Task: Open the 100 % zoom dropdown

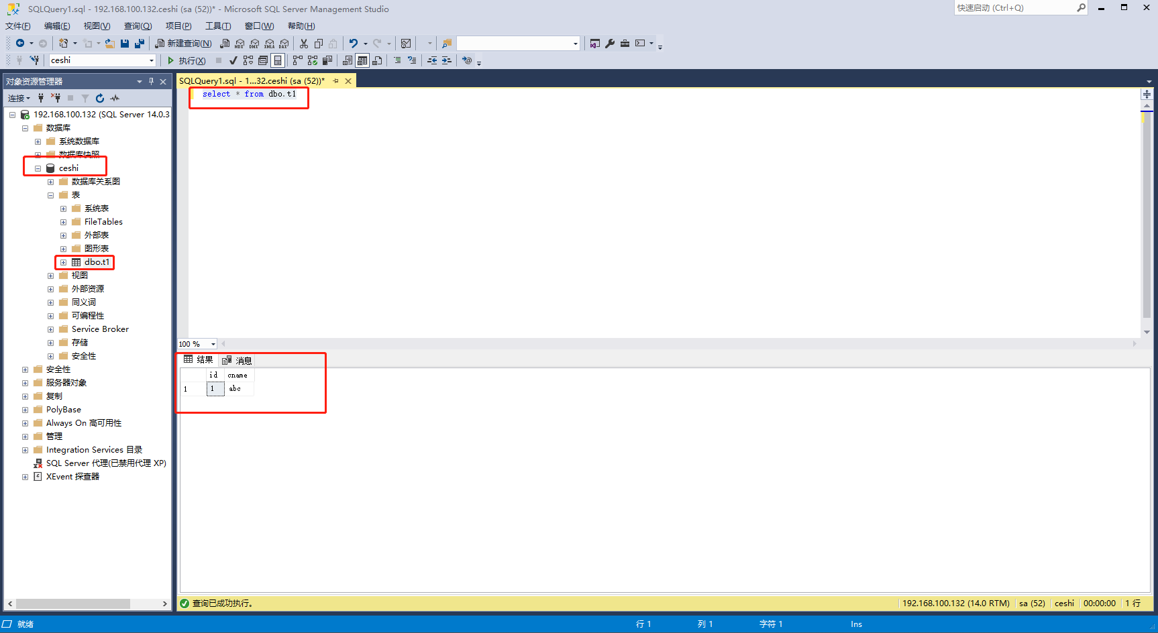Action: click(x=213, y=344)
